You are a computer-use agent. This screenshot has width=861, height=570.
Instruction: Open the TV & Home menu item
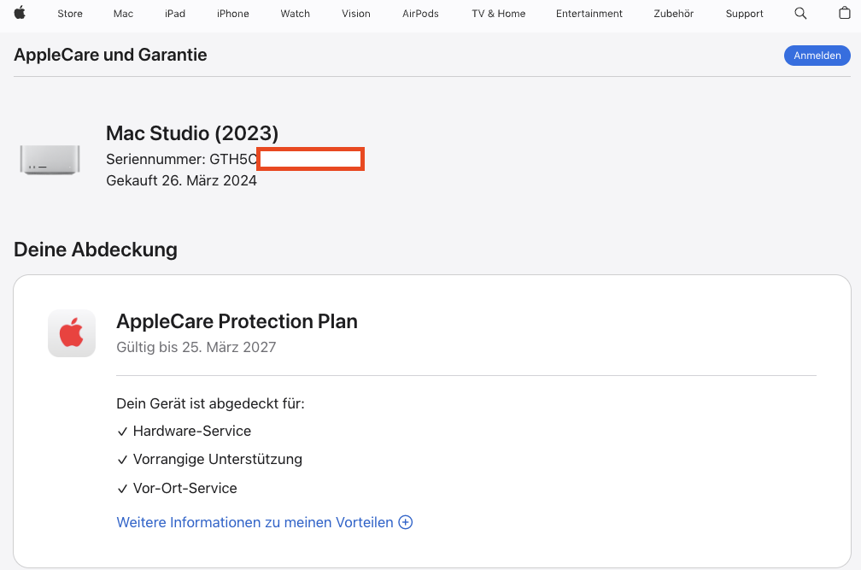pos(499,14)
